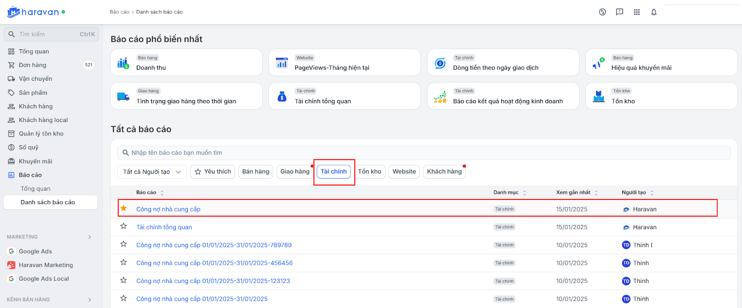The height and width of the screenshot is (308, 742).
Task: Click the feedback chat icon in header
Action: (x=620, y=12)
